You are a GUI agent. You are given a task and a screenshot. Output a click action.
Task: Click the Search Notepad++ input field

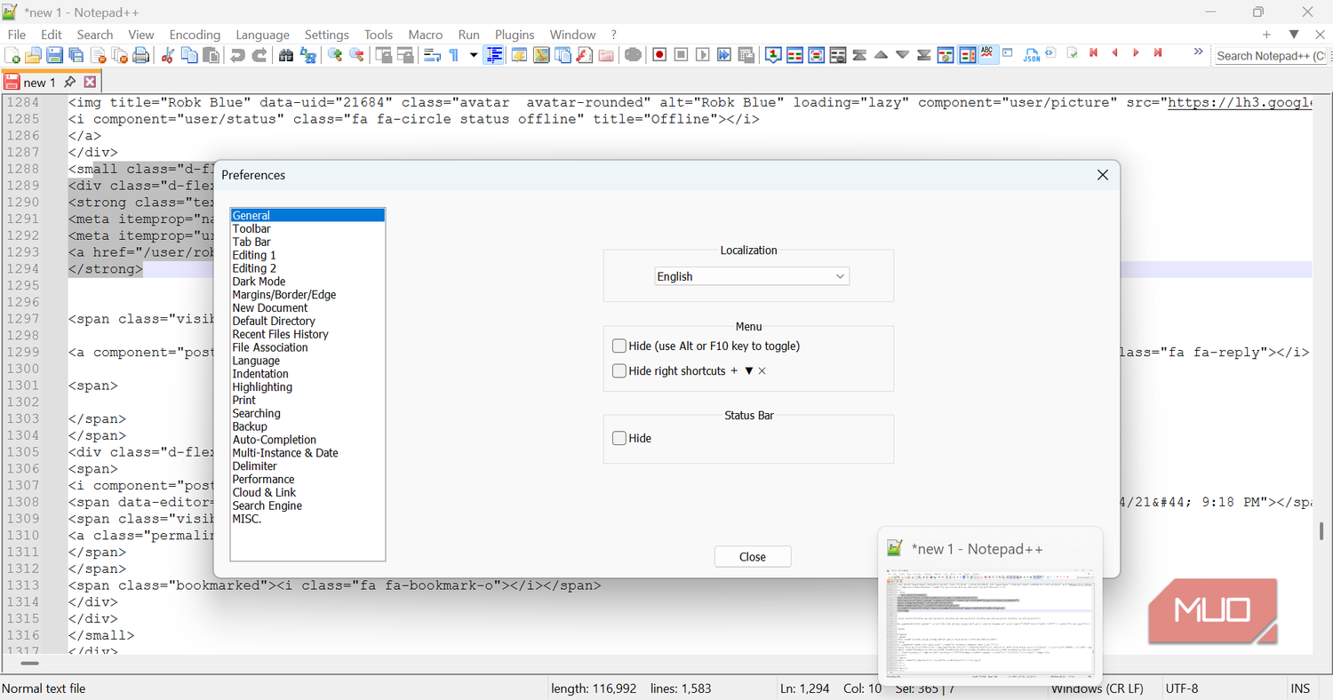[x=1272, y=55]
